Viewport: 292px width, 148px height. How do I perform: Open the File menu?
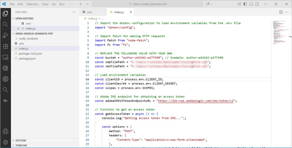(12, 4)
